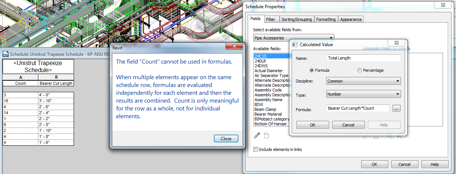The width and height of the screenshot is (456, 174).
Task: Open formula fields browse button with ellipsis
Action: click(396, 108)
